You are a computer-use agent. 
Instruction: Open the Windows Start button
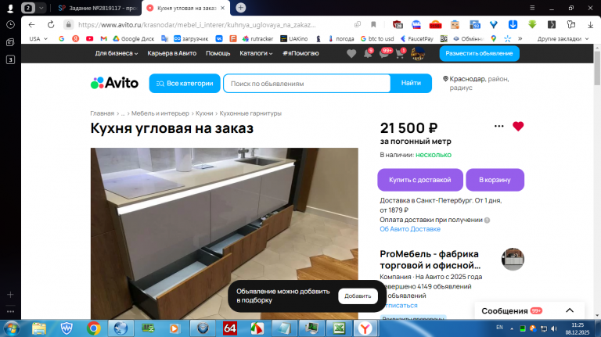pos(12,328)
